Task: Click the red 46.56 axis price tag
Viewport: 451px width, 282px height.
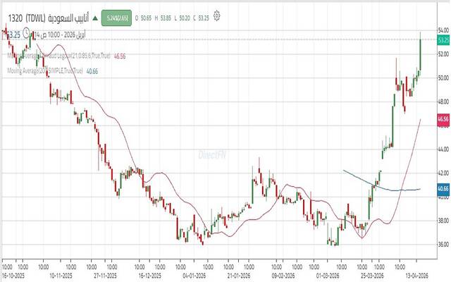Action: 443,121
